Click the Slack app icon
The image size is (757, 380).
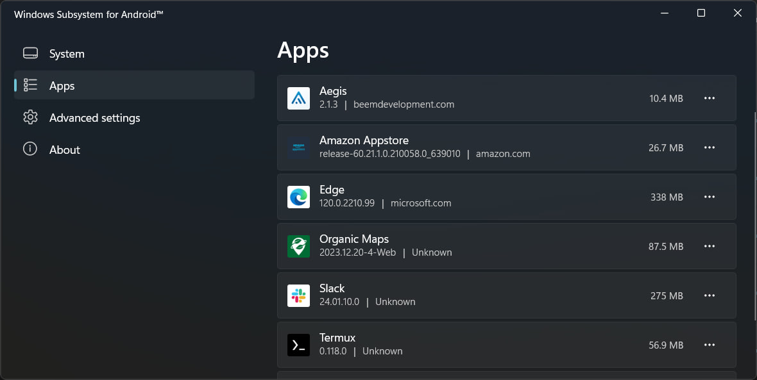pyautogui.click(x=298, y=295)
